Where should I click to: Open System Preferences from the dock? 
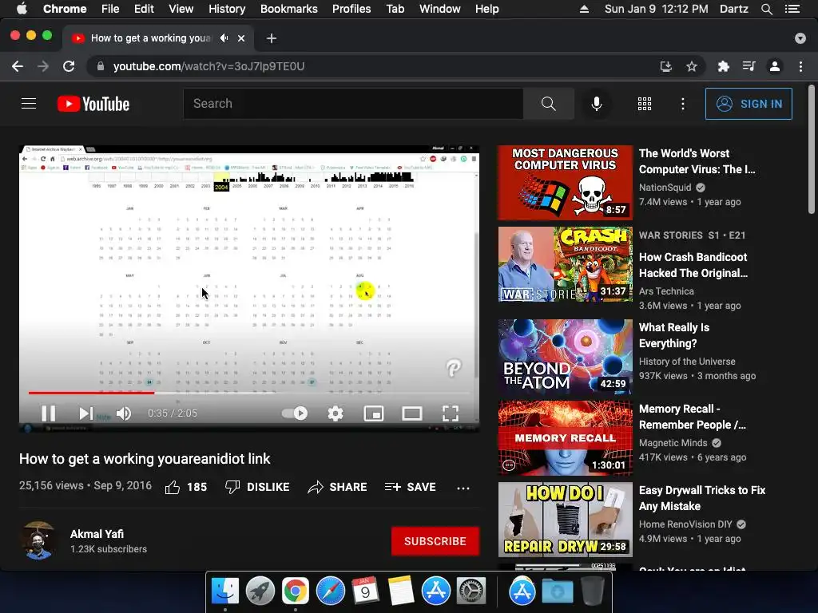click(x=471, y=591)
